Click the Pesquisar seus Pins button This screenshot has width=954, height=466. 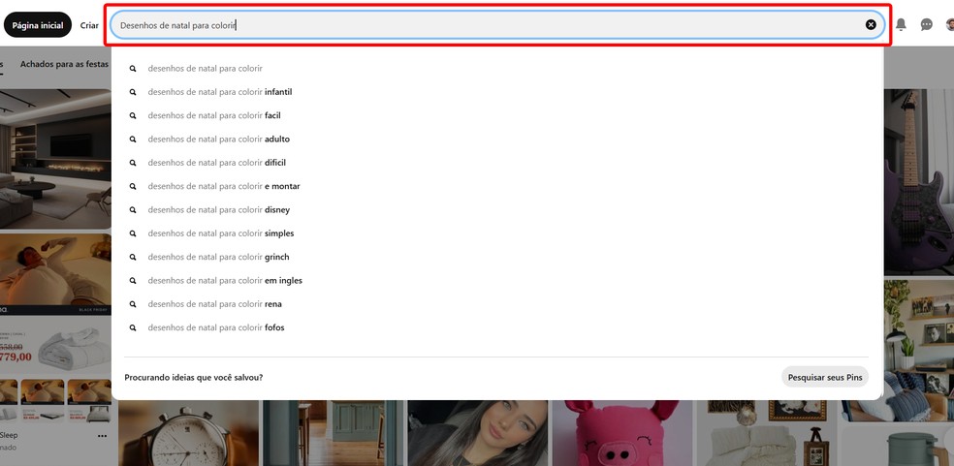[x=825, y=377]
